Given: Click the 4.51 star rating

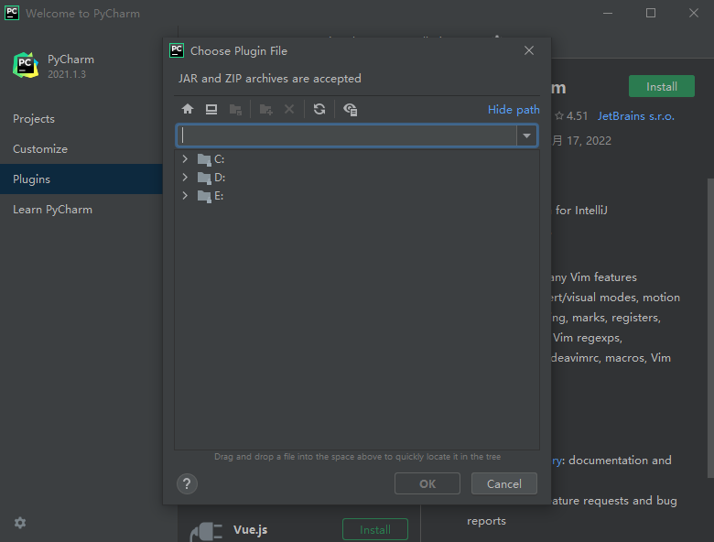Looking at the screenshot, I should click(571, 116).
